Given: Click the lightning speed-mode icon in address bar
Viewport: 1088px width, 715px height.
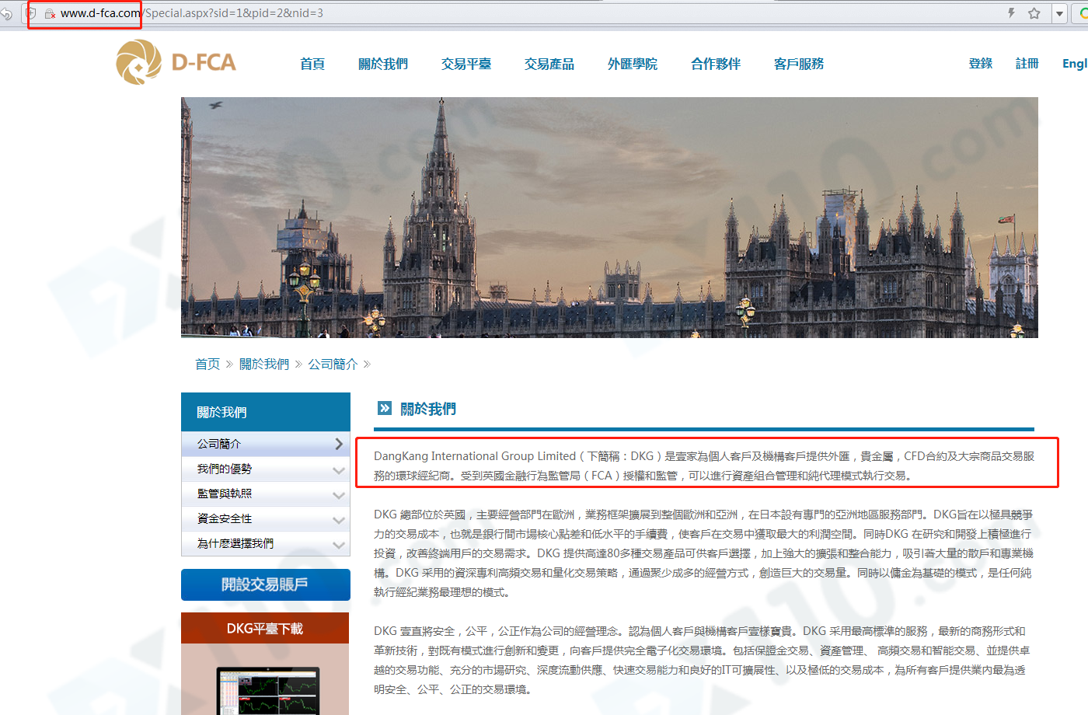Looking at the screenshot, I should point(1011,13).
